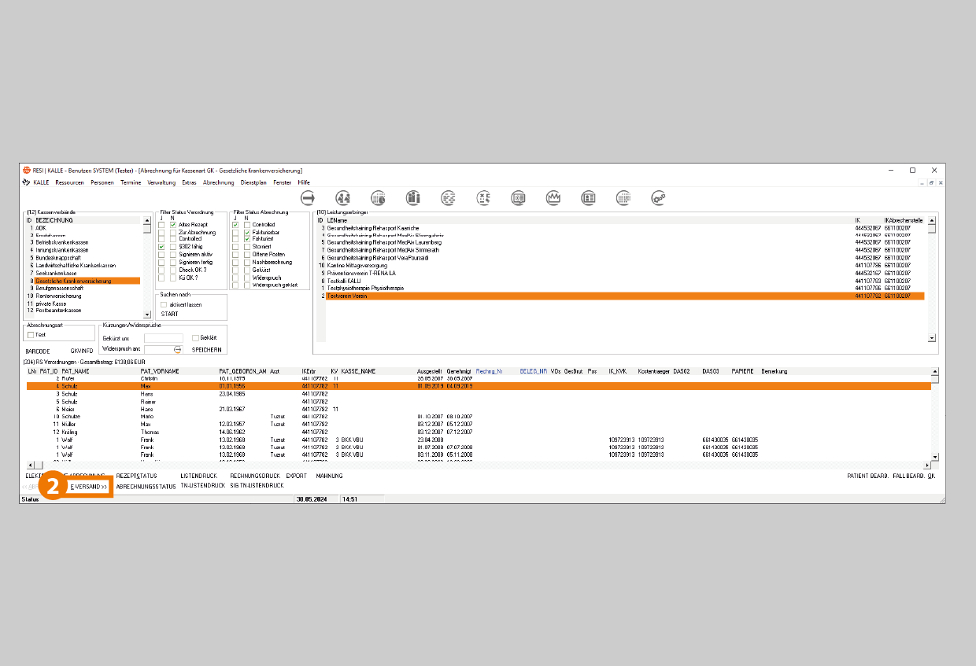976x666 pixels.
Task: Click the bar chart people toolbar icon
Action: [413, 197]
